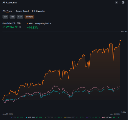Toggle the S&P 500 benchmark in legend

[x=34, y=117]
